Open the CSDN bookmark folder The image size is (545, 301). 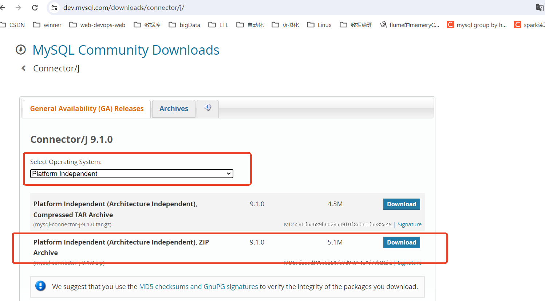tap(13, 25)
